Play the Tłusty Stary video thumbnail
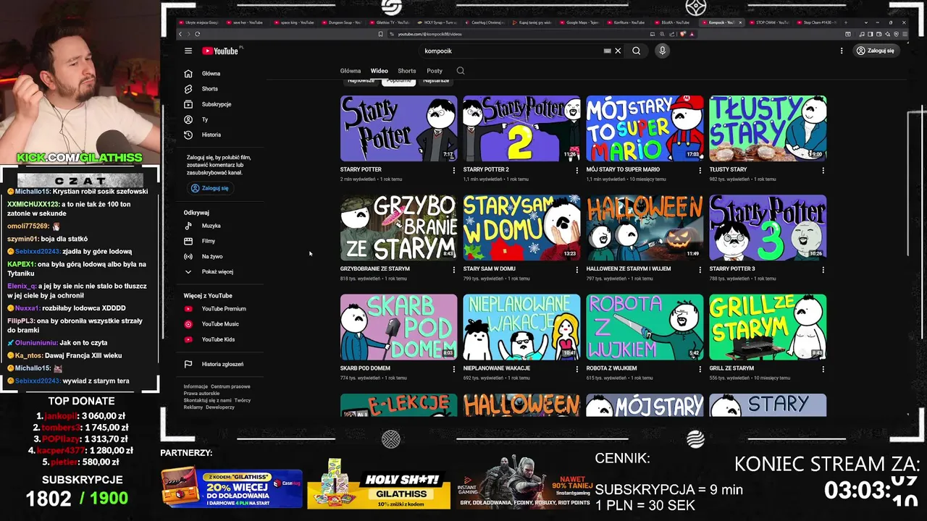The height and width of the screenshot is (521, 927). [768, 128]
